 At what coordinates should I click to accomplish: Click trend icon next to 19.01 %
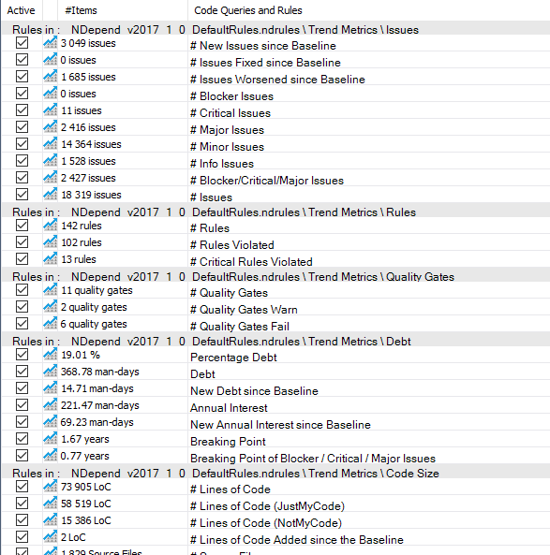coord(50,355)
